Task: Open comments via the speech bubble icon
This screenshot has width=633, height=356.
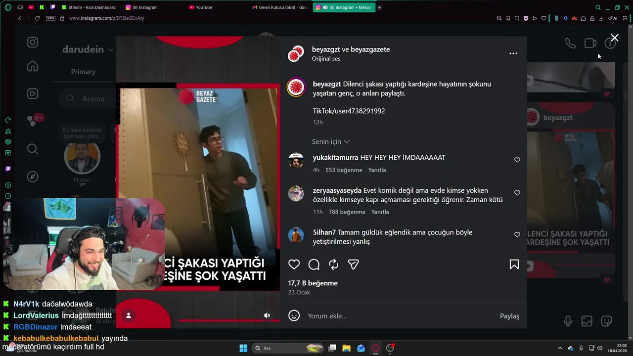Action: (314, 265)
